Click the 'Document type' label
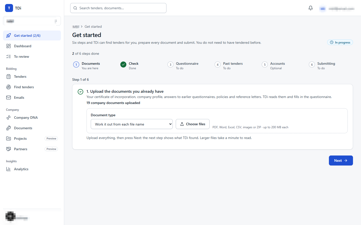 click(103, 115)
